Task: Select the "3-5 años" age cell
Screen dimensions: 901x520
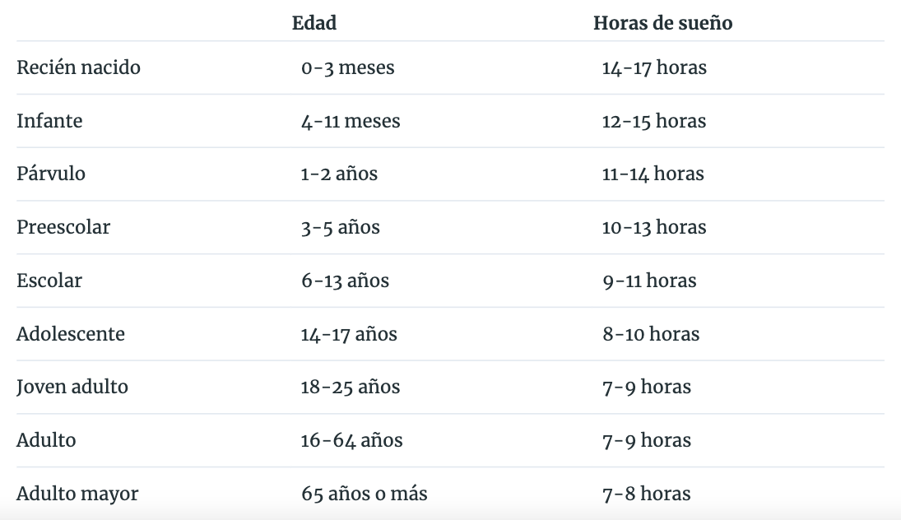Action: [x=340, y=227]
